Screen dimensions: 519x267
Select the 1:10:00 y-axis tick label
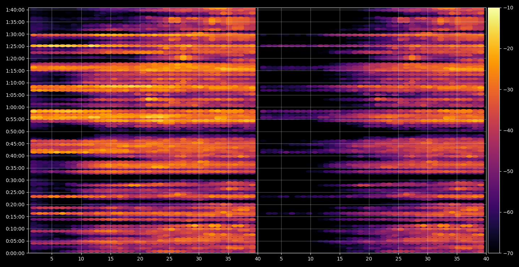[x=15, y=83]
